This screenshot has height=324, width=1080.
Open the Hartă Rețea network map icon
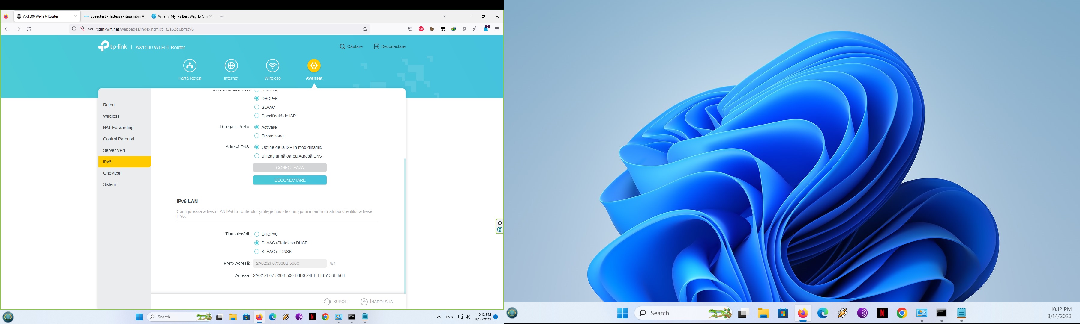tap(190, 66)
